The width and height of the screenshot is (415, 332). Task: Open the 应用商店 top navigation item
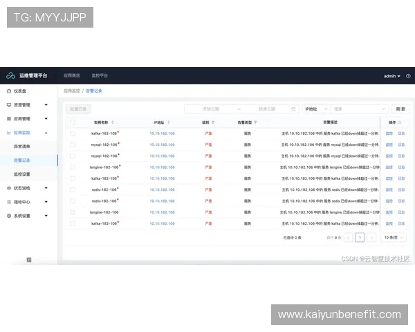click(x=72, y=75)
